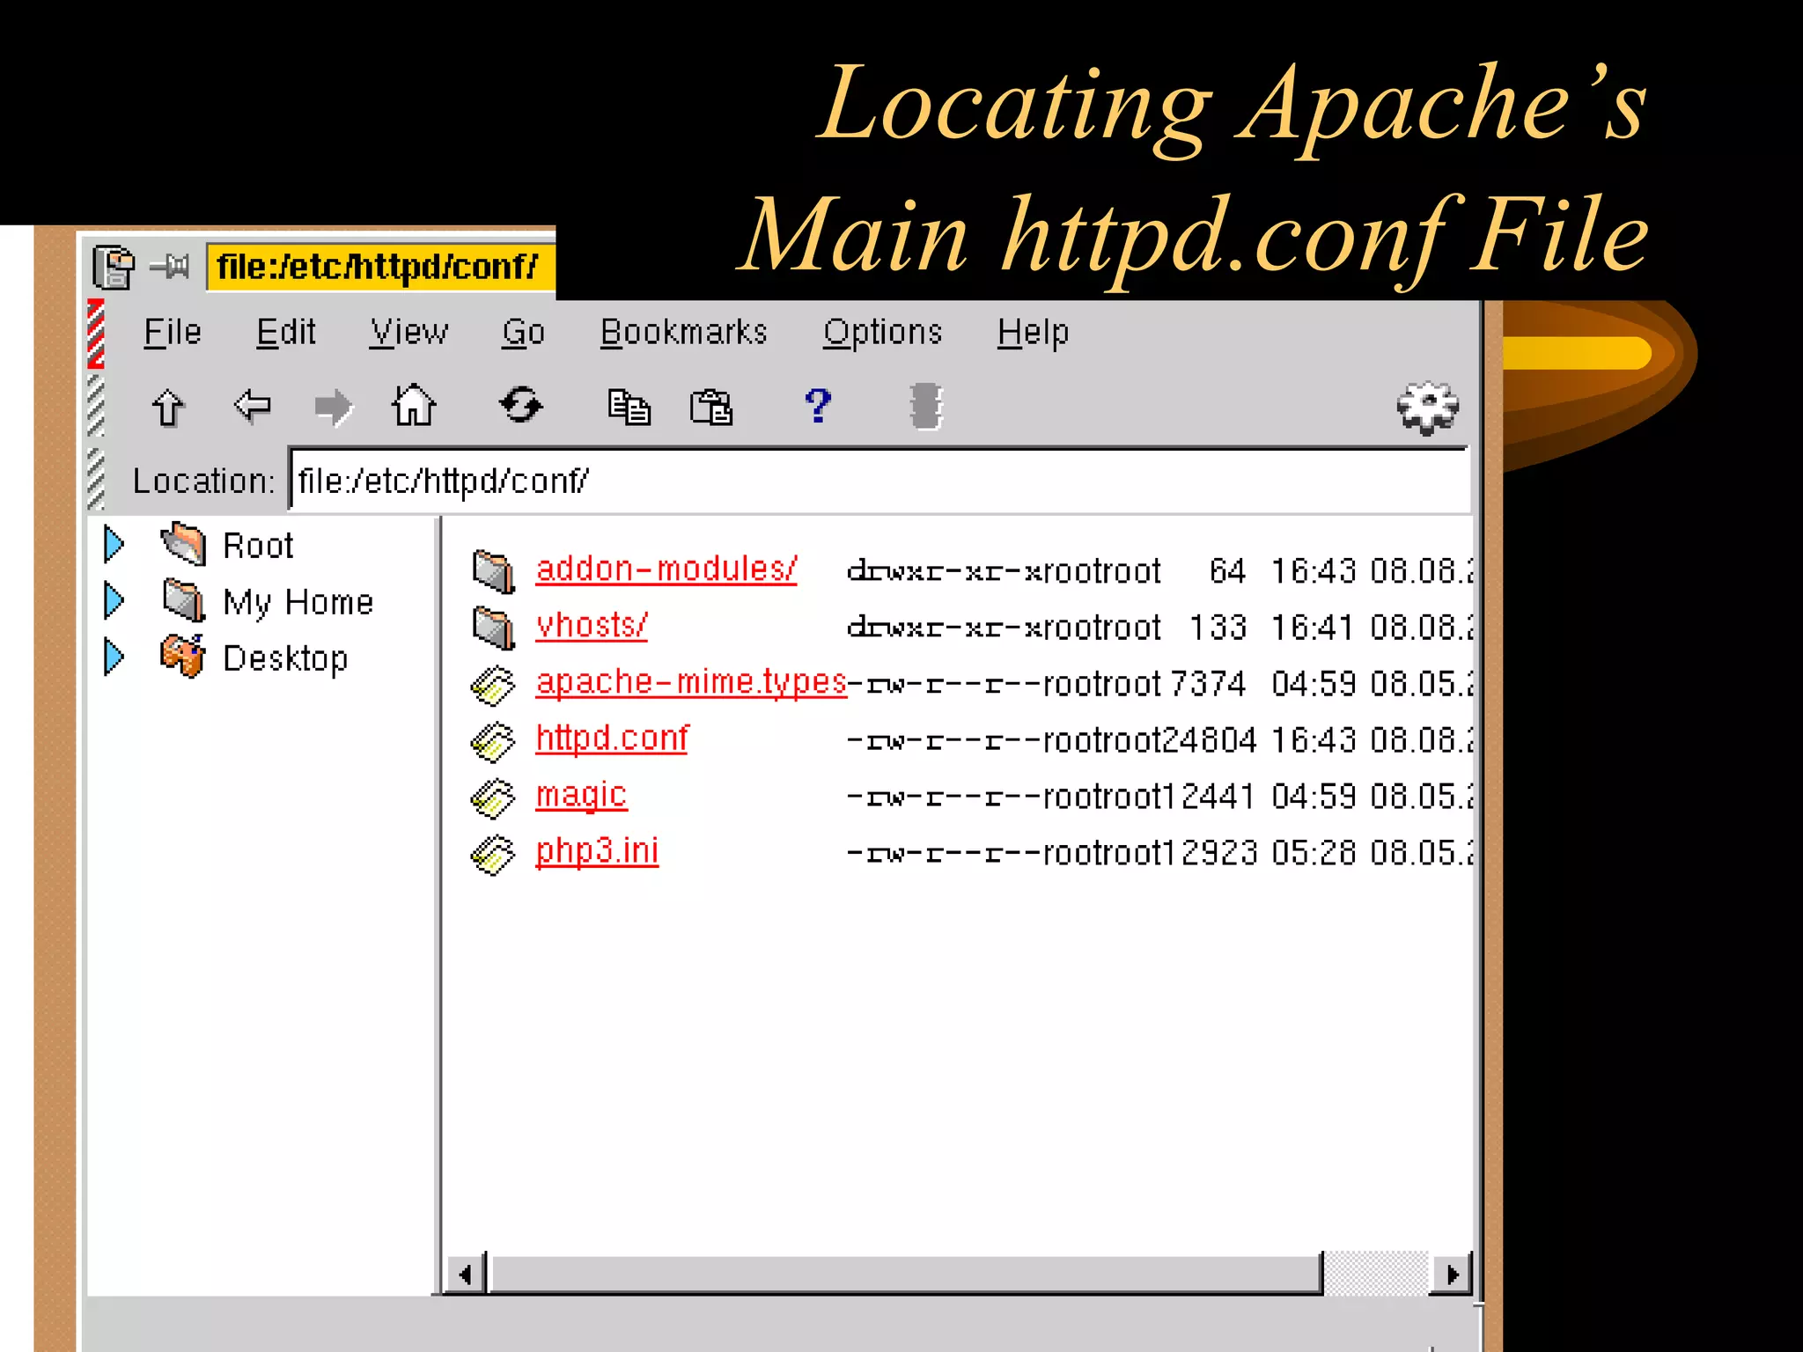Open help with the blue question mark

coord(818,406)
